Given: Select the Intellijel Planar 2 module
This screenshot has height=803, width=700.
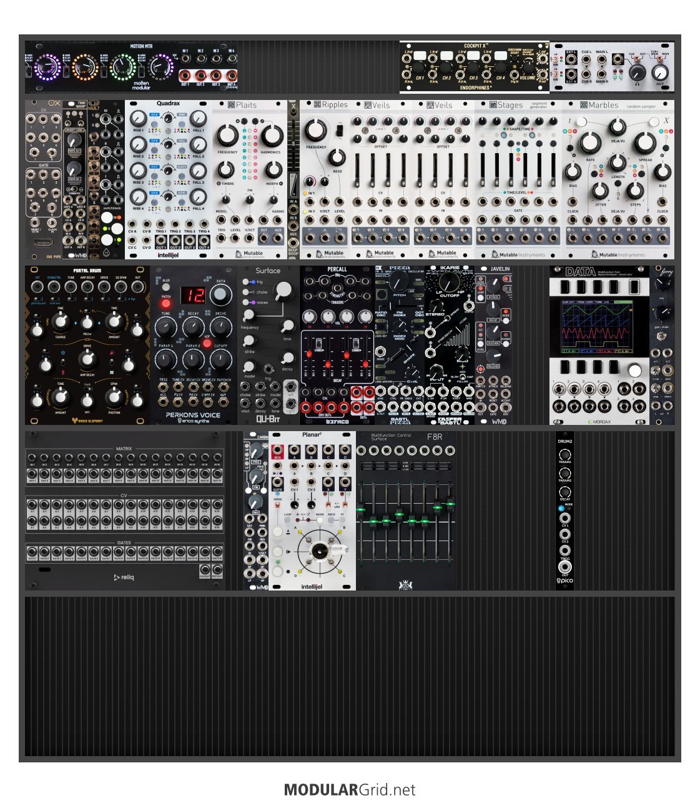Looking at the screenshot, I should [x=312, y=511].
